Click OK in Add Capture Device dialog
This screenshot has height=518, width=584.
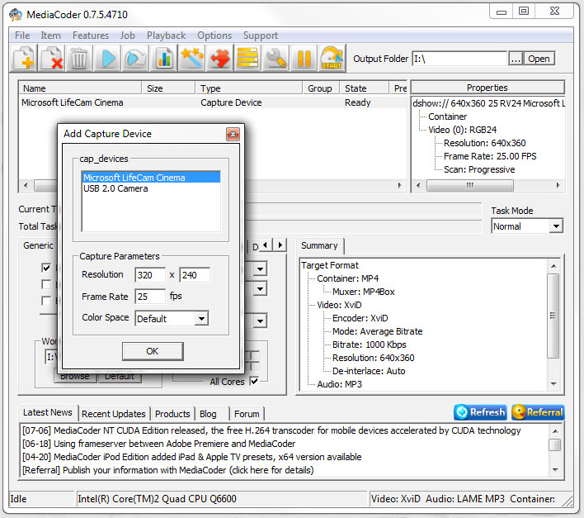(152, 351)
